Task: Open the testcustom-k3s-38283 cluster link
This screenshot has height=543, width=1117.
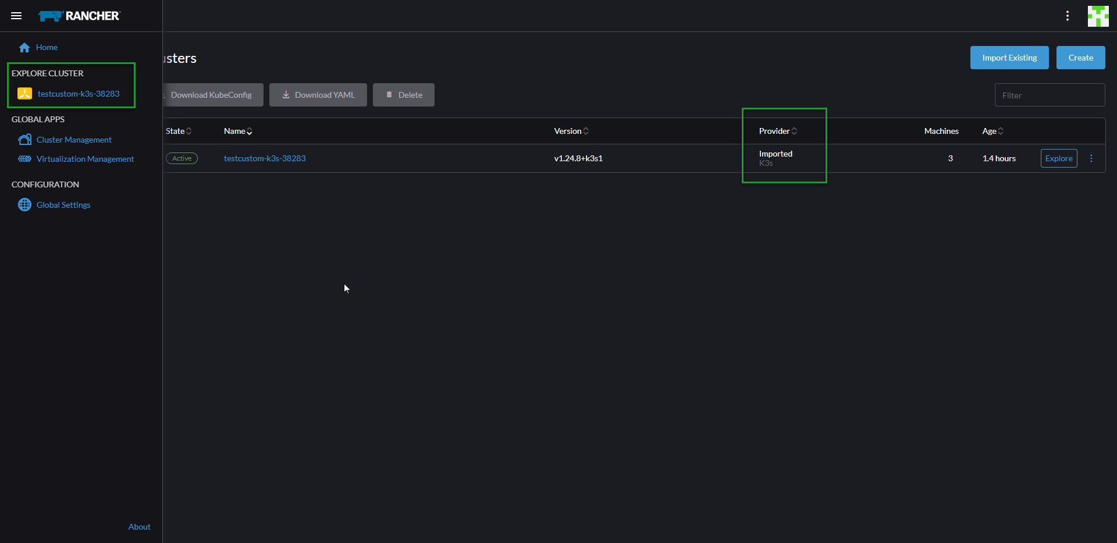Action: coord(265,158)
